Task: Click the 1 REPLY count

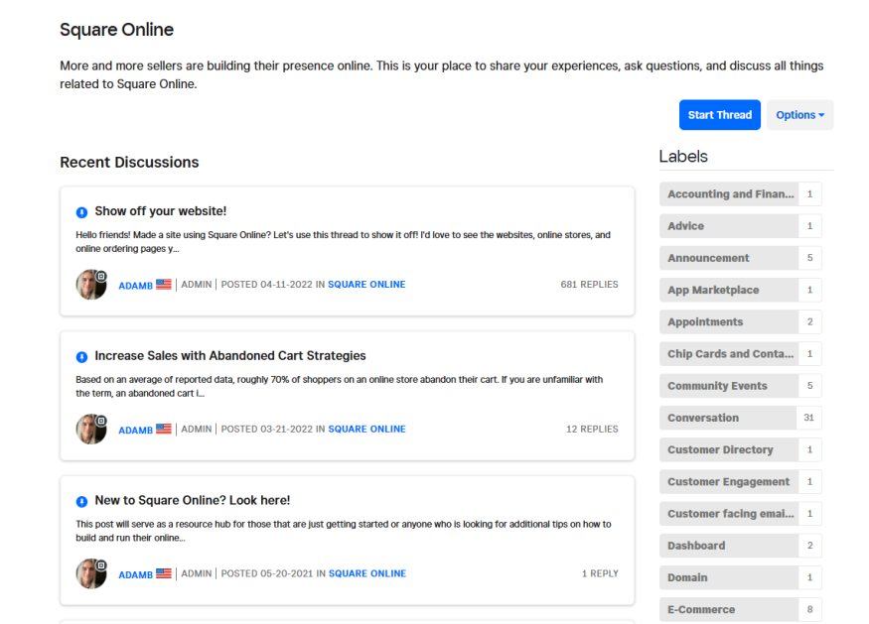Action: pyautogui.click(x=600, y=573)
